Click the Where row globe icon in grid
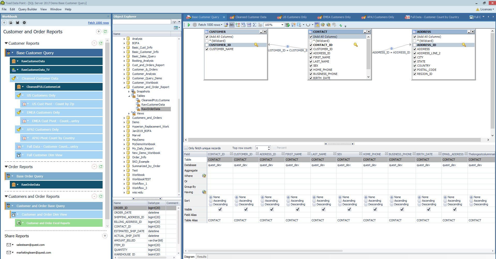 (x=204, y=176)
